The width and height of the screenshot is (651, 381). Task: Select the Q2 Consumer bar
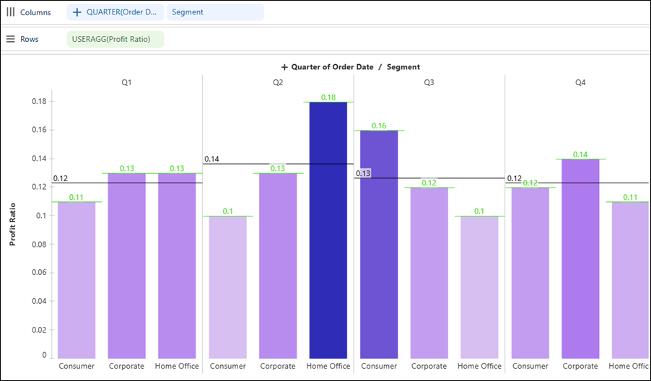click(x=227, y=287)
